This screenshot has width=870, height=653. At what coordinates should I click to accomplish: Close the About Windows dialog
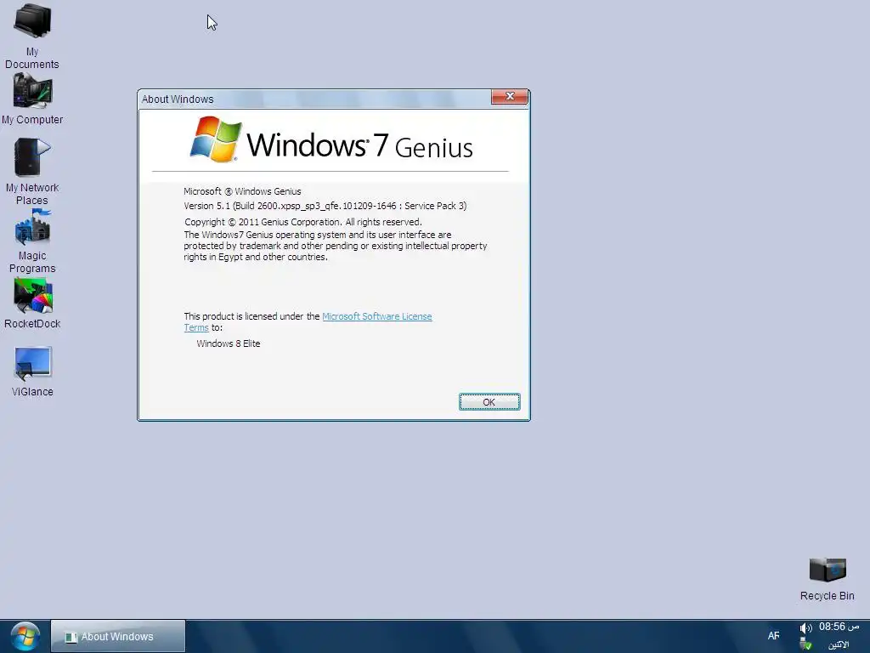click(x=510, y=97)
